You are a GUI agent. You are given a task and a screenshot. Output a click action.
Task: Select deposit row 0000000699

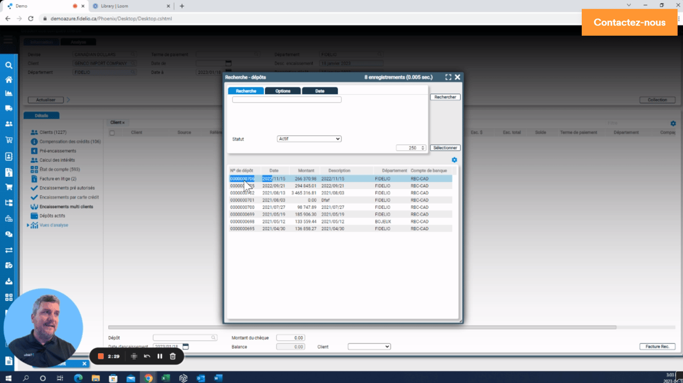[341, 214]
